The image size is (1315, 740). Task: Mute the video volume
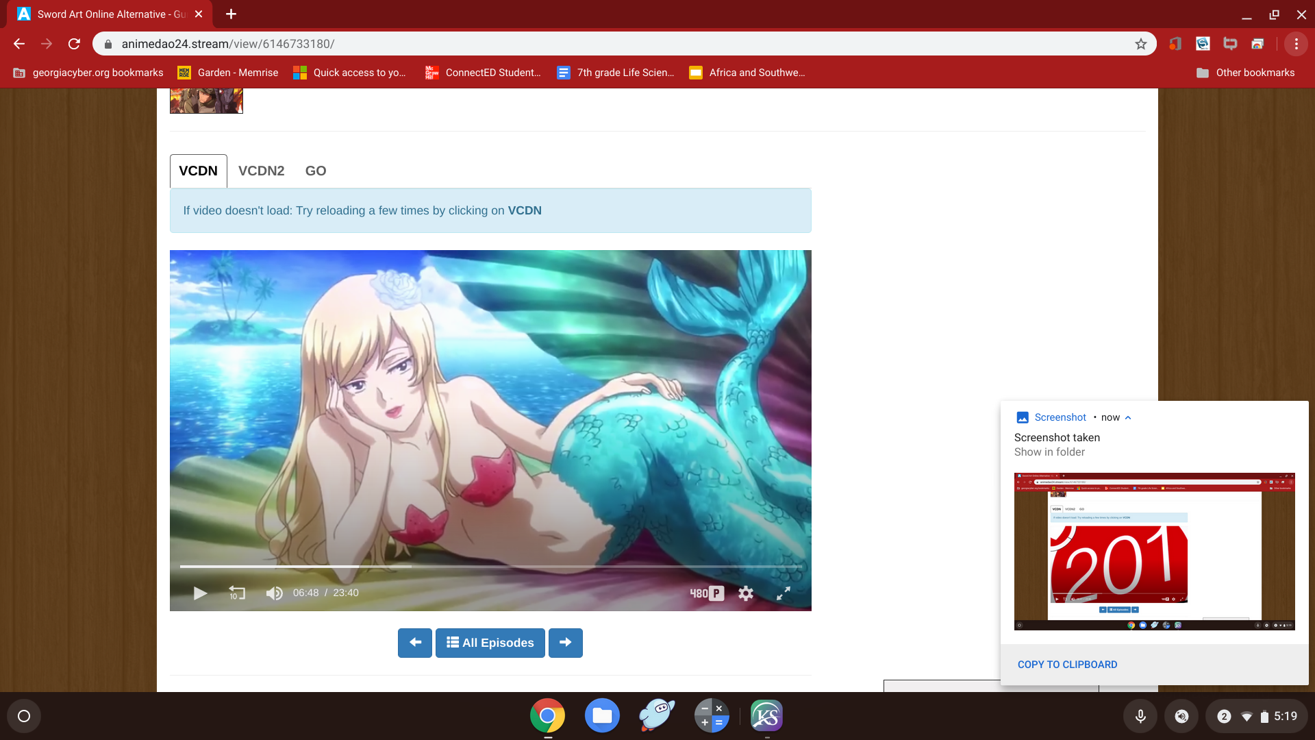click(274, 593)
